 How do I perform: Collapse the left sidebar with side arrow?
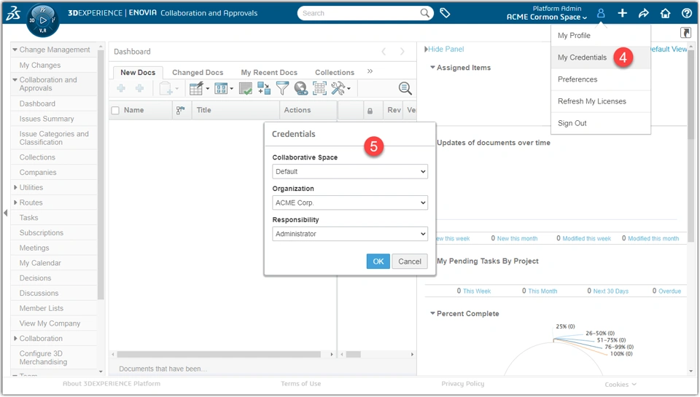pos(5,213)
